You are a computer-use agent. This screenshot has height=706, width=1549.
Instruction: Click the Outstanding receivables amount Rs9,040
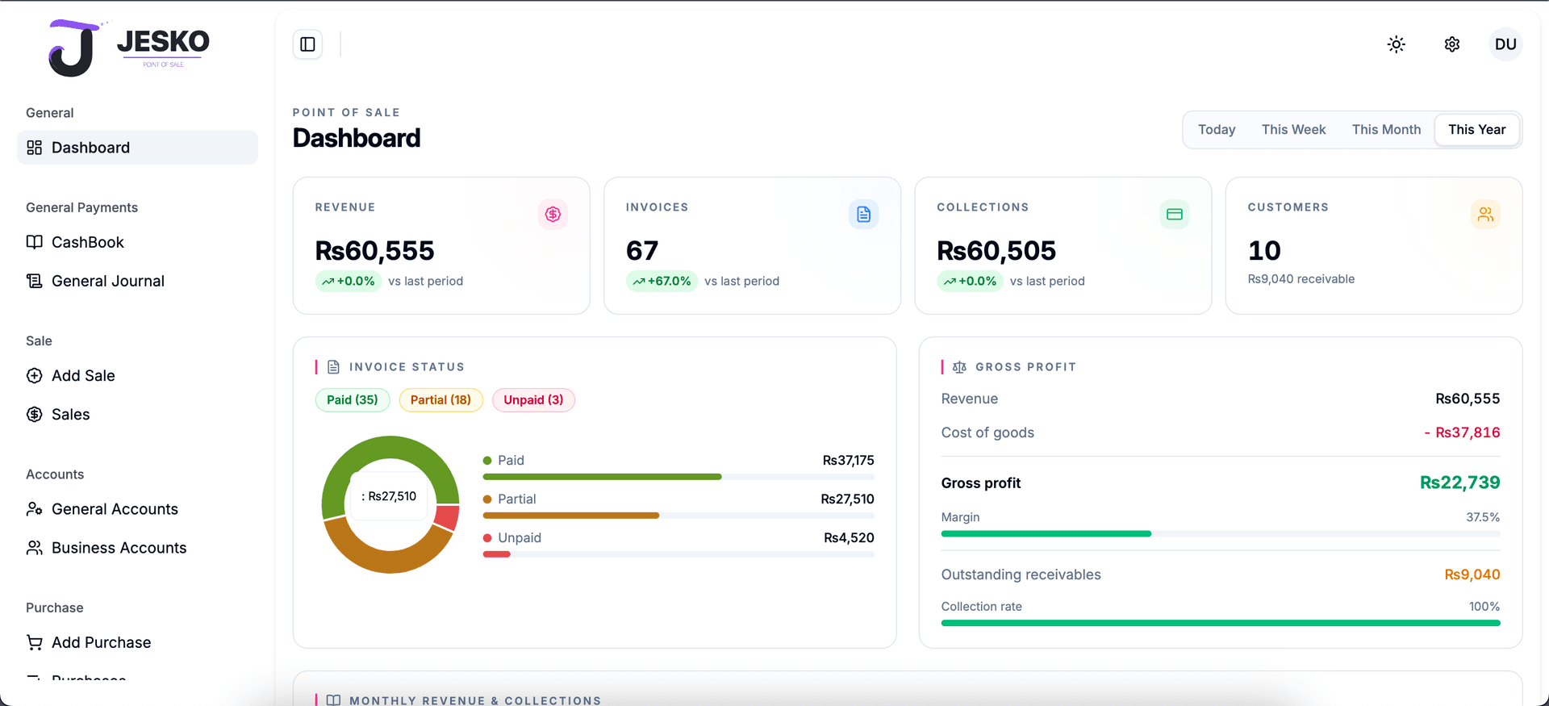[1472, 574]
